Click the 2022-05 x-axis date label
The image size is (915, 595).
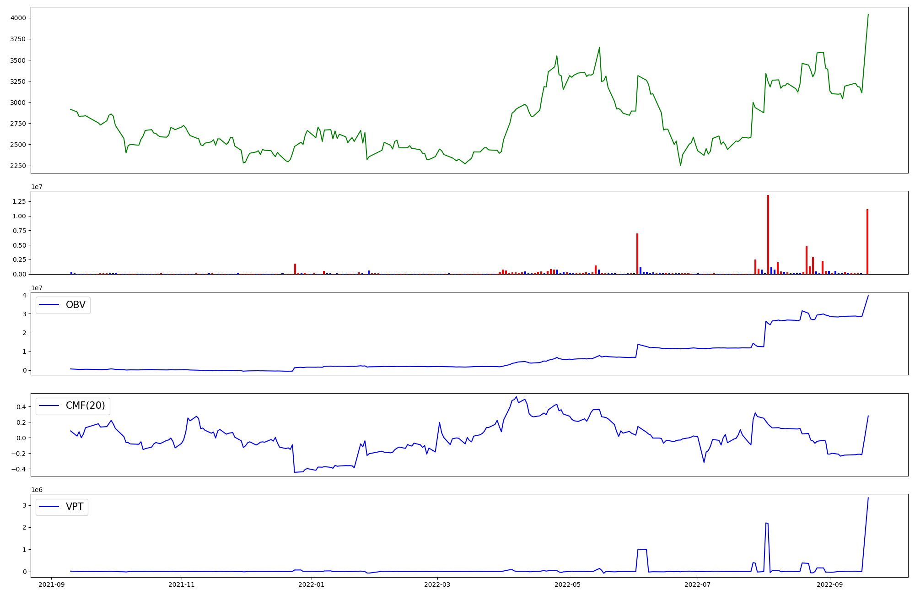pos(568,584)
